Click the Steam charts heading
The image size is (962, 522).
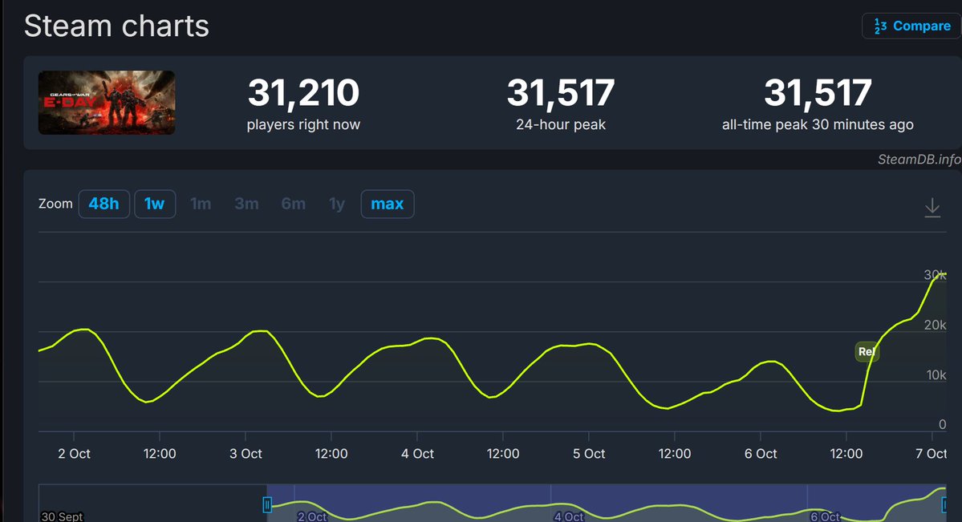[x=116, y=26]
